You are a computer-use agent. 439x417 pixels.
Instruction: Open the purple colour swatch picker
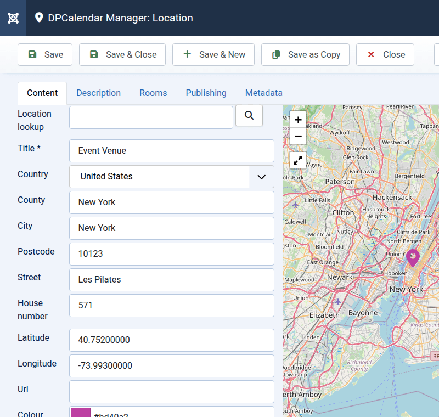point(81,413)
